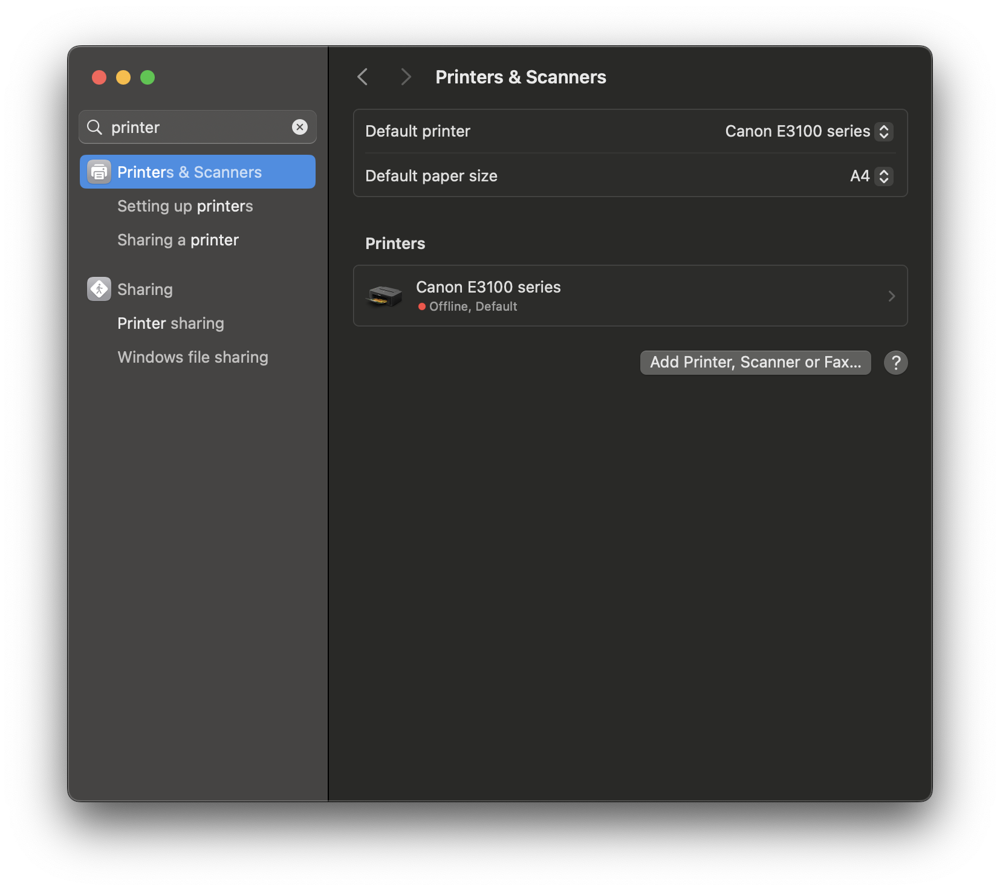This screenshot has width=1000, height=891.
Task: Click the Canon E3100 series printer name
Action: [x=489, y=287]
